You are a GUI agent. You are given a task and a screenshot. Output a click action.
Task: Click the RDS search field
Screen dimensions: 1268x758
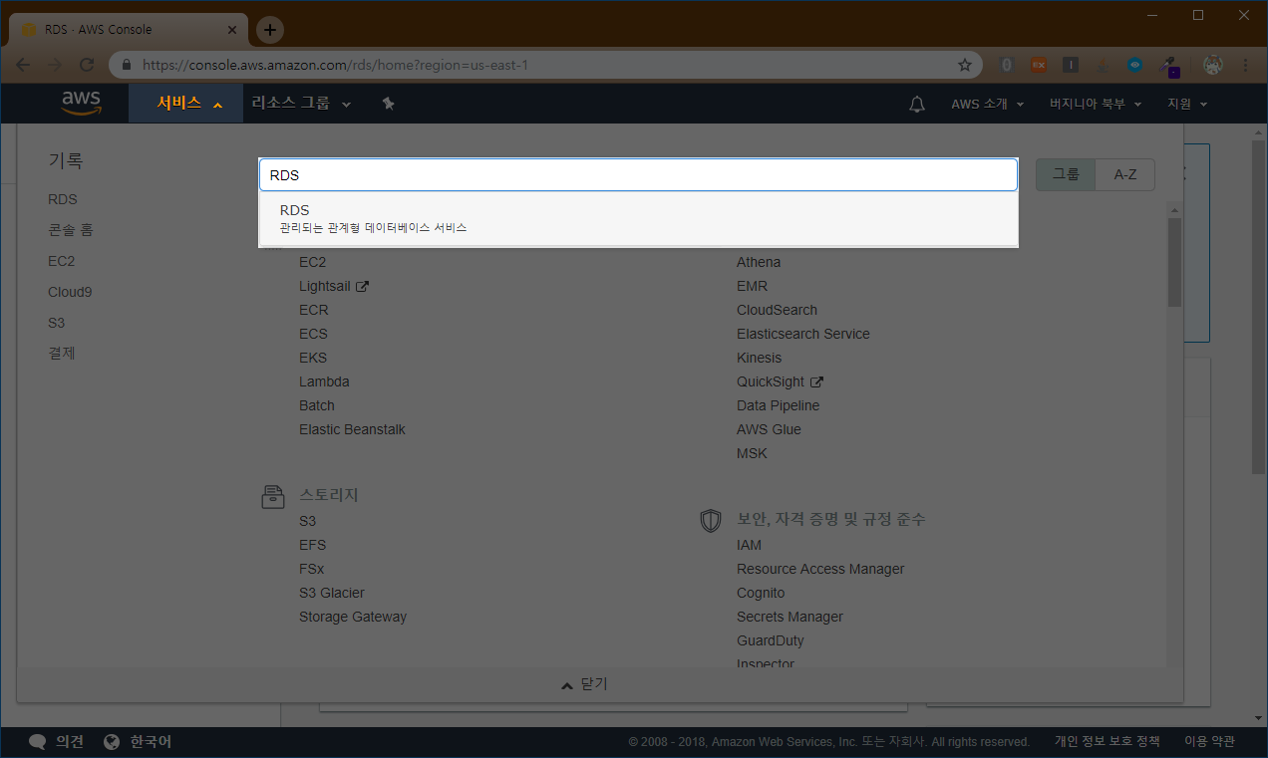(638, 175)
